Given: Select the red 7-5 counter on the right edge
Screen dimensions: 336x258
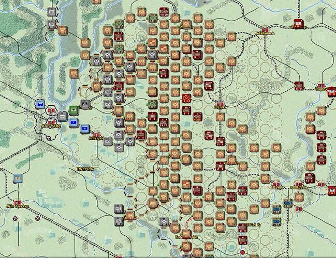Looking at the screenshot, I should point(321,135).
